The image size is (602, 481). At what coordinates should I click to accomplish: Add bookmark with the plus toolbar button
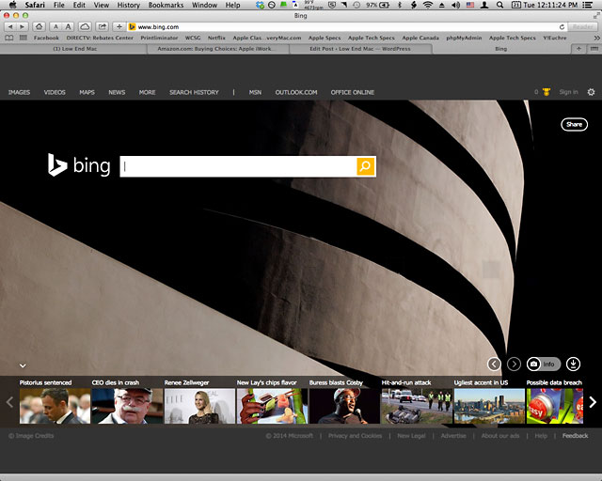pyautogui.click(x=119, y=27)
